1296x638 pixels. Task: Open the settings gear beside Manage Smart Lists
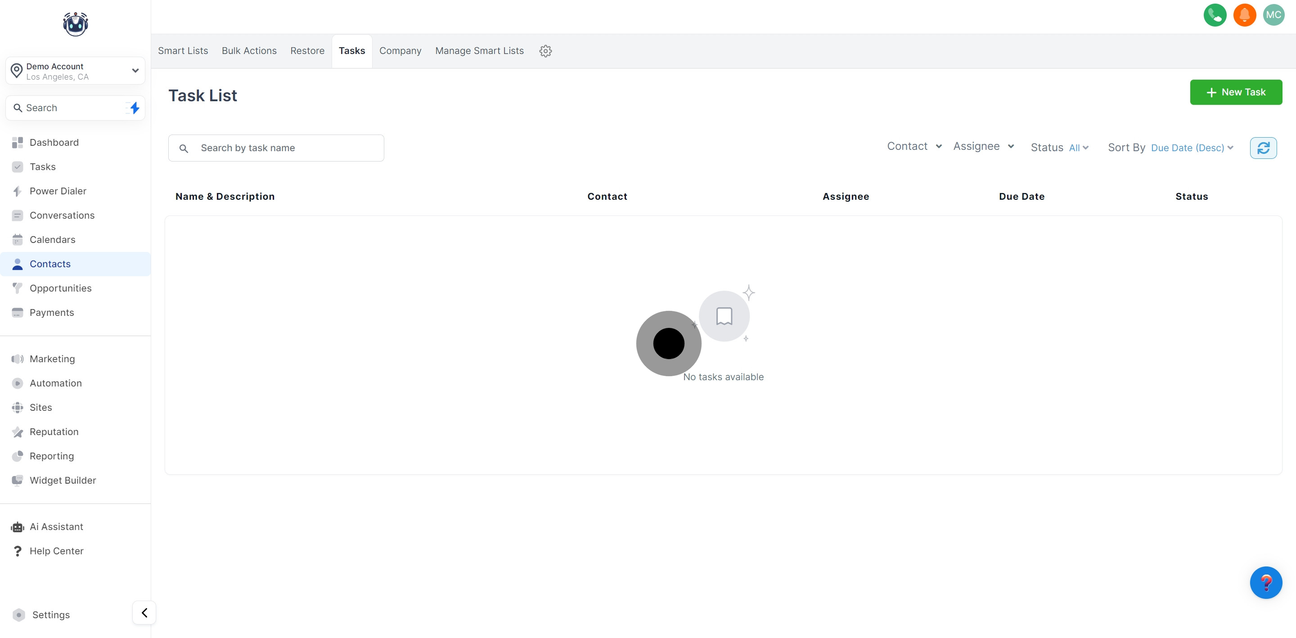coord(545,51)
